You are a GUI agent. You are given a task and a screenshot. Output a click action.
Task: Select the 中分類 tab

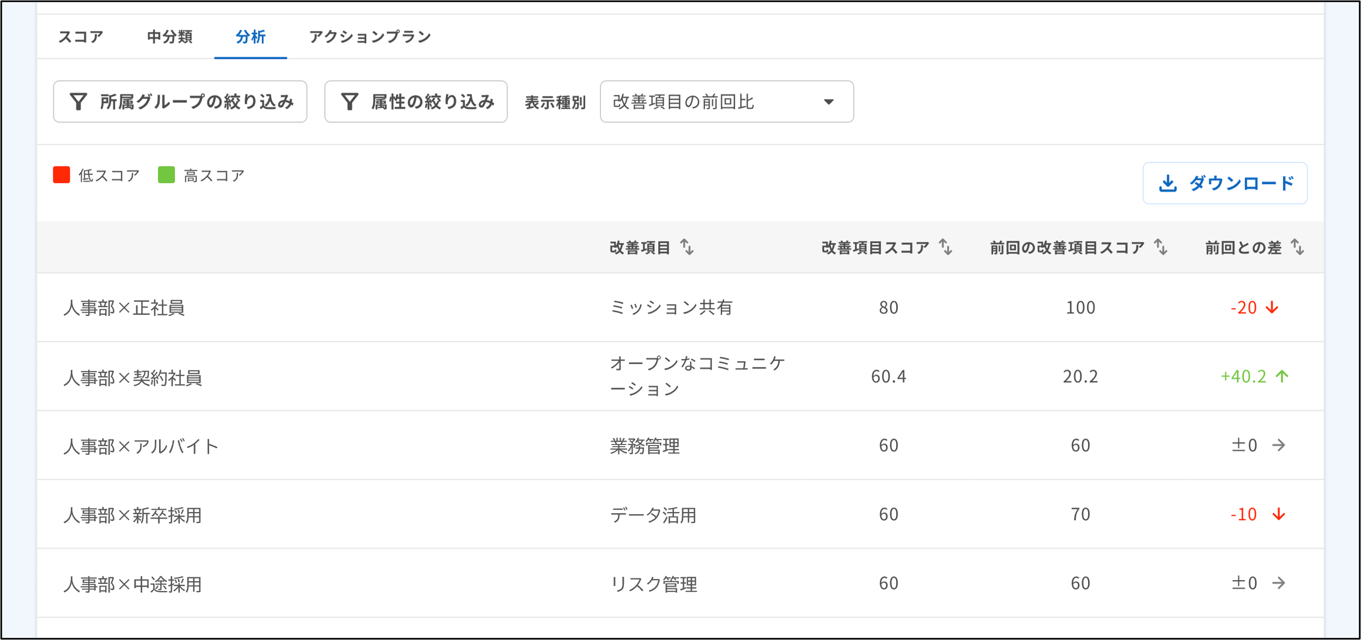pyautogui.click(x=169, y=37)
